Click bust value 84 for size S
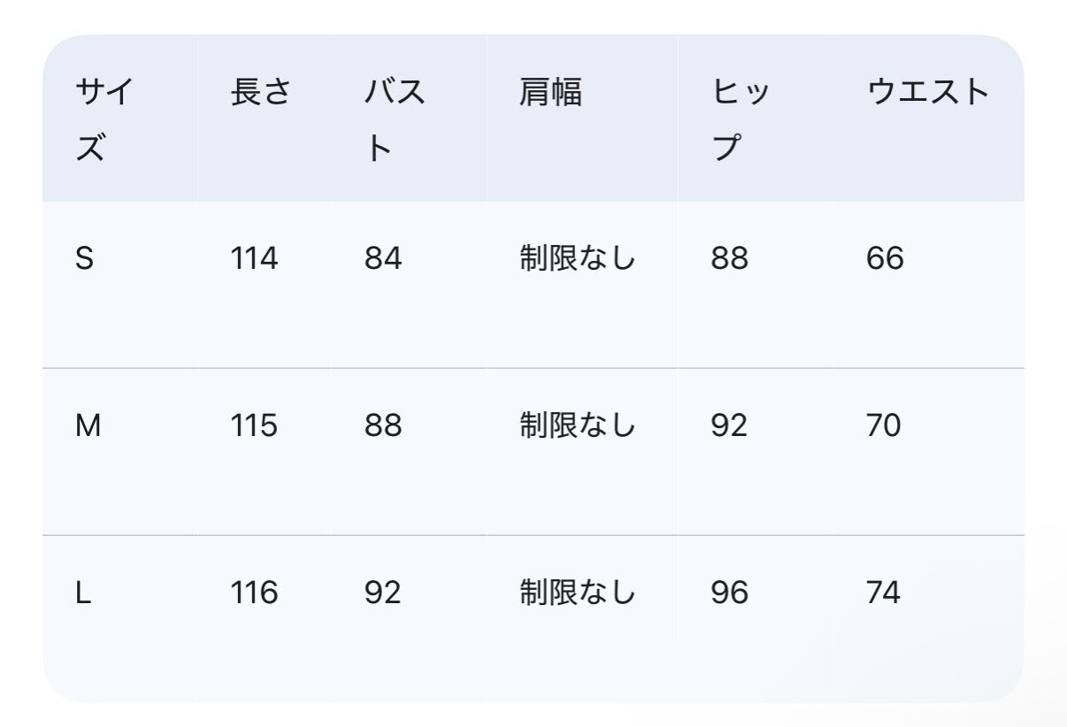 383,258
